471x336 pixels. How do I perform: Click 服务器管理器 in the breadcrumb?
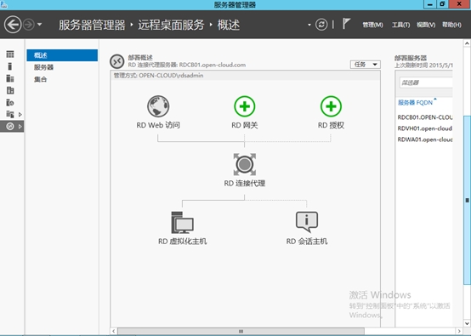pyautogui.click(x=92, y=25)
